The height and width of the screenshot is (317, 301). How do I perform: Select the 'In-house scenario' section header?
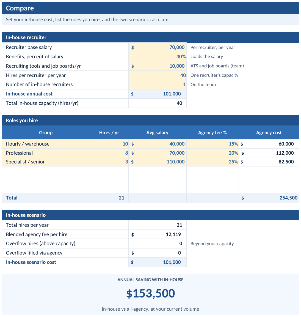coord(151,215)
